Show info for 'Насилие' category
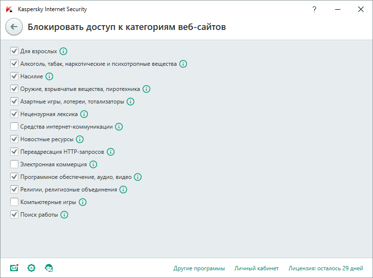This screenshot has height=278, width=373. coord(49,76)
